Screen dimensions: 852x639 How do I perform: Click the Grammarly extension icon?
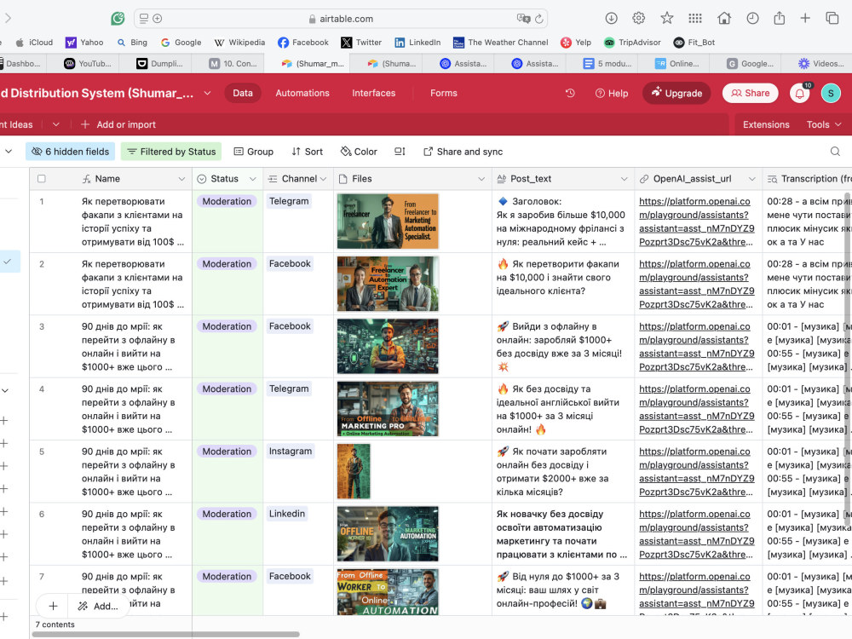[118, 19]
